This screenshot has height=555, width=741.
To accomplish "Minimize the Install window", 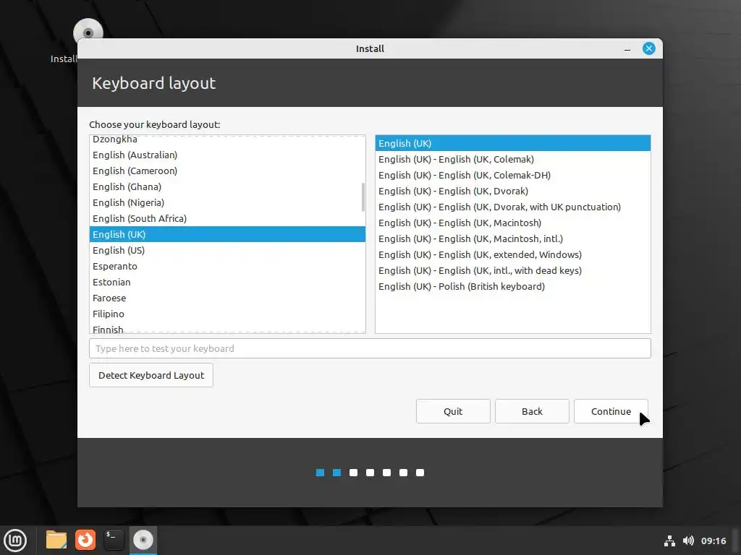I will point(627,48).
